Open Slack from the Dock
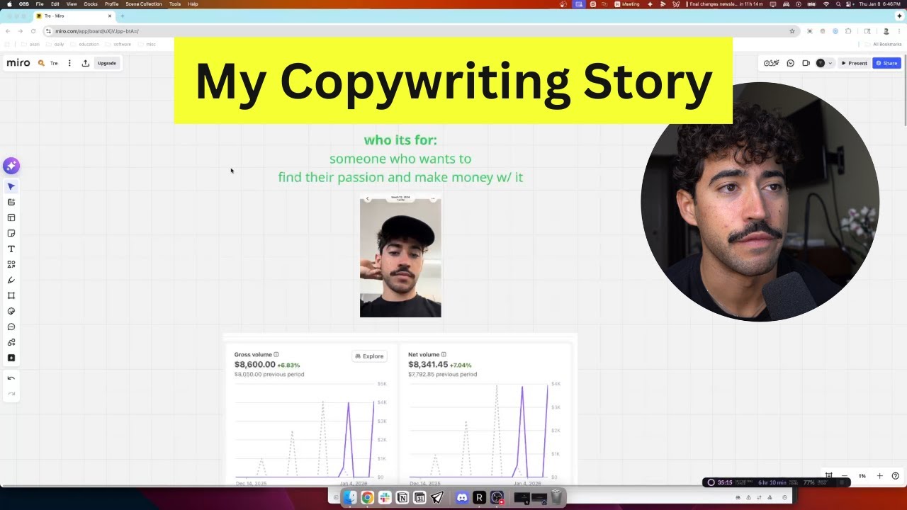 [x=385, y=498]
